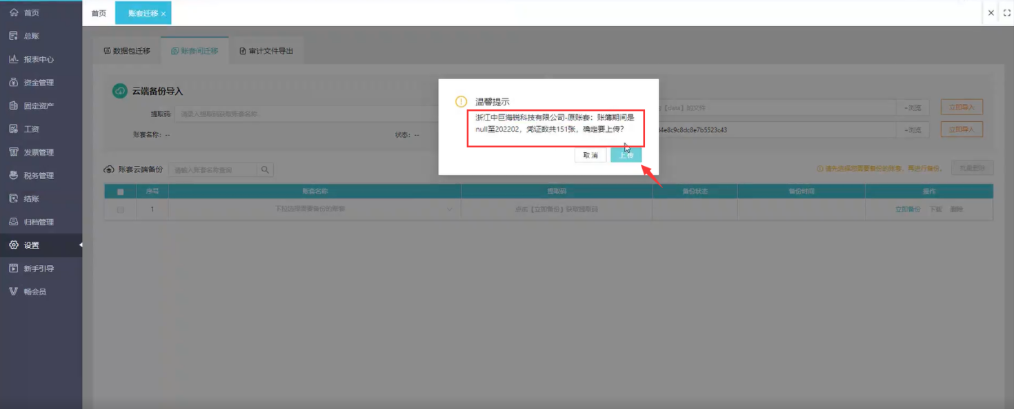
Task: Click the 上传 button in the dialog
Action: (x=626, y=156)
